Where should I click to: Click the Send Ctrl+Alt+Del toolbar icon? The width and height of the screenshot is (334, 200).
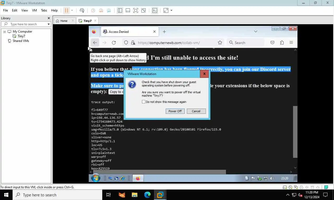[x=82, y=10]
